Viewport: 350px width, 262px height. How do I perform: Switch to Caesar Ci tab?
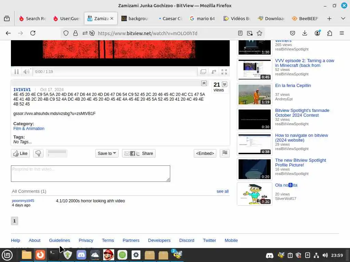(x=170, y=18)
